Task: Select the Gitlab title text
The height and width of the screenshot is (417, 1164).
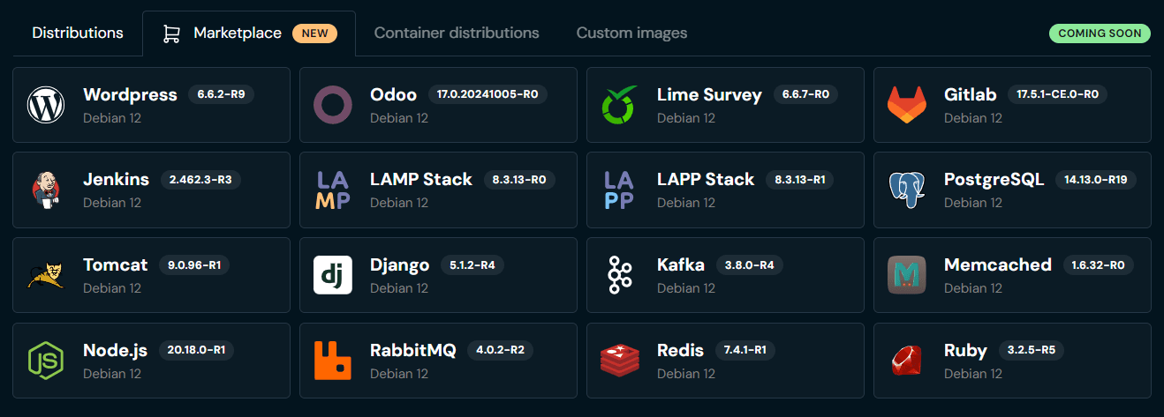Action: tap(970, 94)
